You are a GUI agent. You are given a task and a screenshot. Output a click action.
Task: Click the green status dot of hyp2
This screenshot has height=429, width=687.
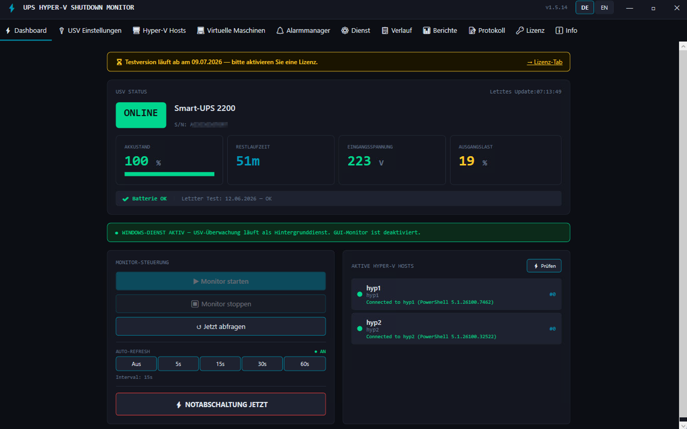click(359, 329)
